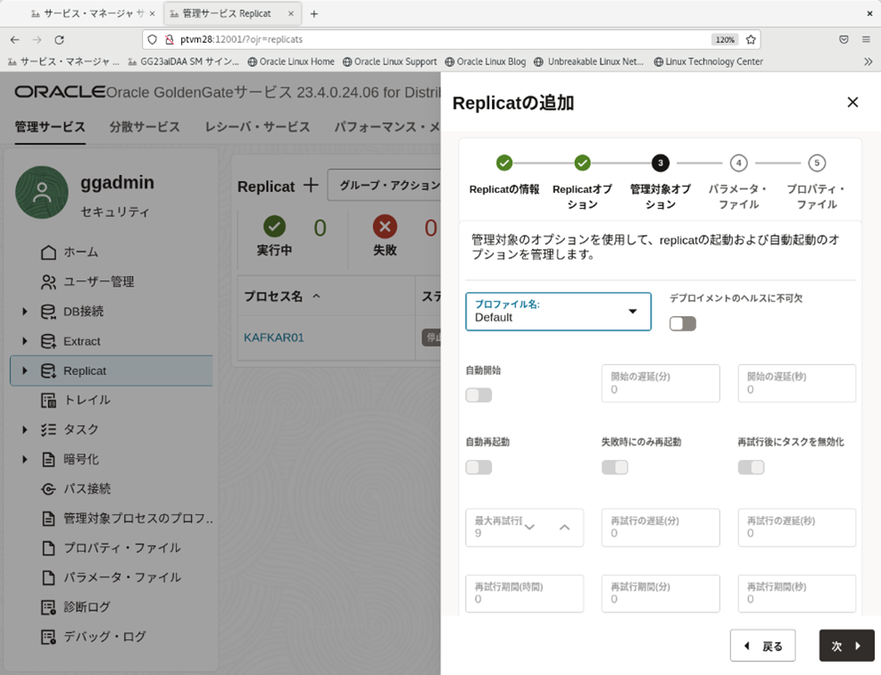Expand the DB接続 tree node

pyautogui.click(x=24, y=312)
